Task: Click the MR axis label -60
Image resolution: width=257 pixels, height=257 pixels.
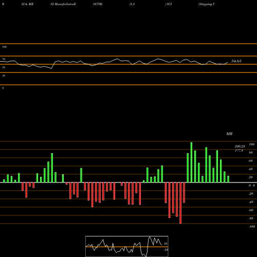Action: (251, 210)
